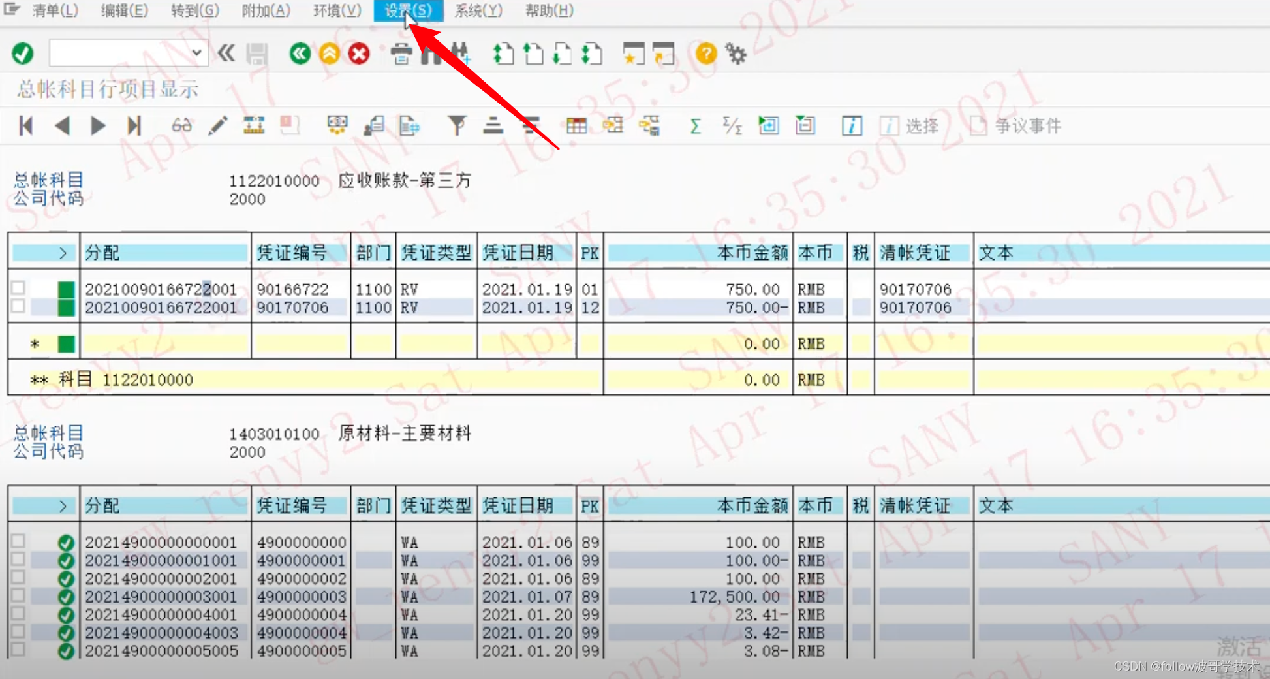
Task: Check the row box for 20214900000004001
Action: click(x=18, y=613)
